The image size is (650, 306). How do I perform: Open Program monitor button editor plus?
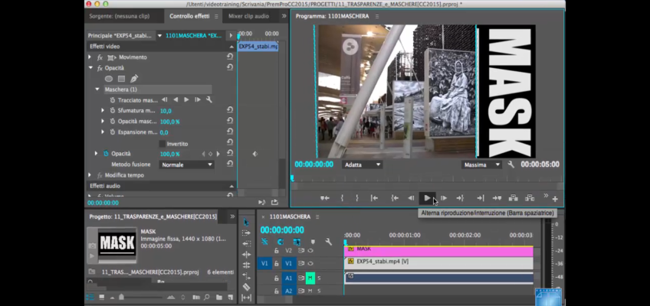point(555,199)
